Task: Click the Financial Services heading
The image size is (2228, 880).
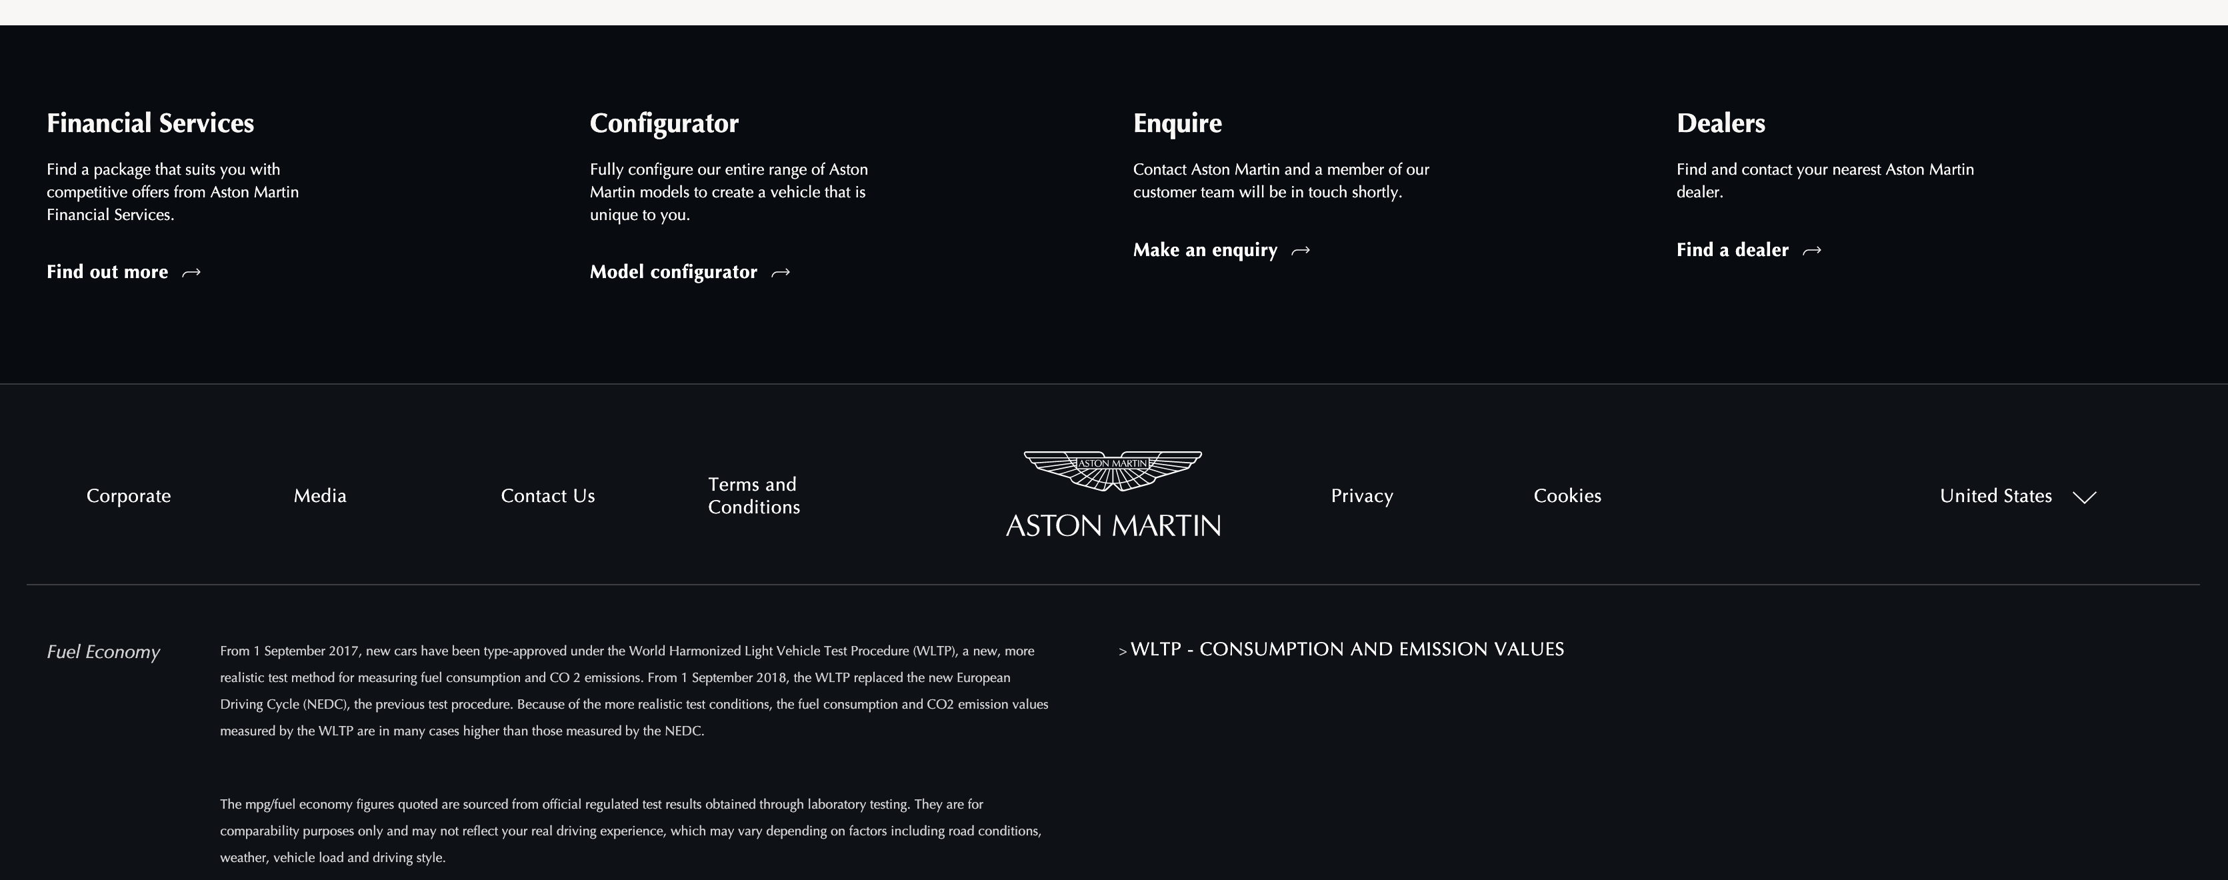Action: [x=151, y=123]
